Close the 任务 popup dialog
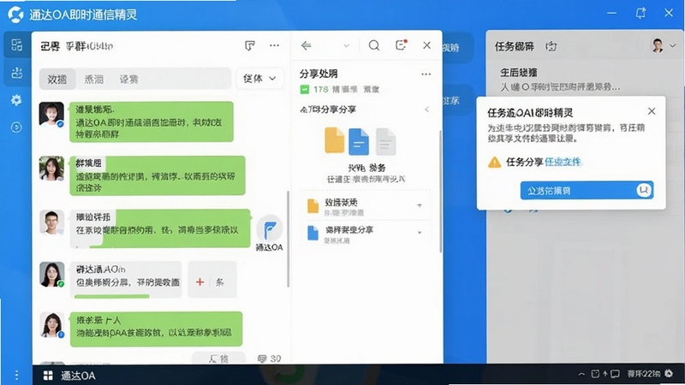Image resolution: width=685 pixels, height=385 pixels. (x=652, y=111)
